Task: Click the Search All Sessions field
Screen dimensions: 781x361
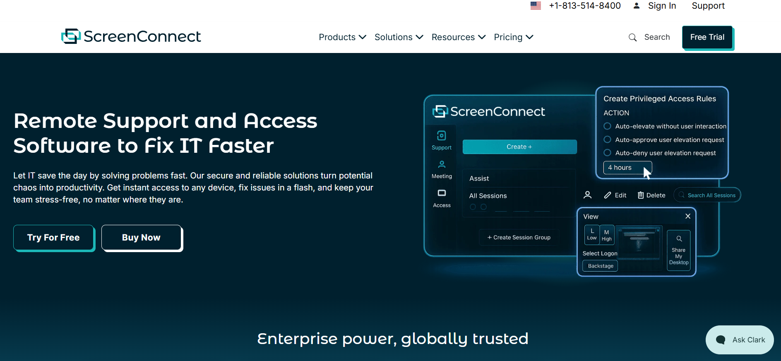Action: [707, 195]
